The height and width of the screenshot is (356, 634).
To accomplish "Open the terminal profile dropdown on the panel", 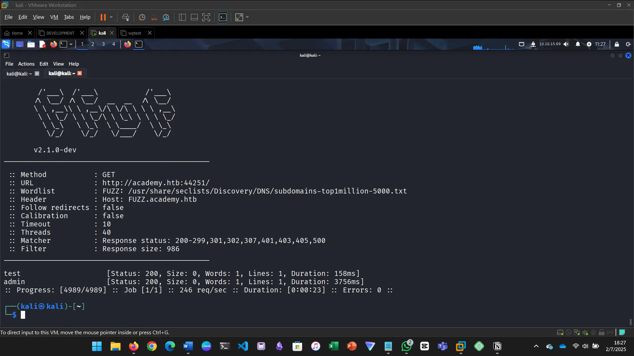I will coord(71,44).
